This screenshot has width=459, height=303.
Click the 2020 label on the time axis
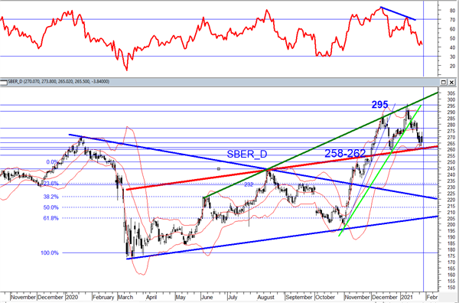(x=72, y=297)
